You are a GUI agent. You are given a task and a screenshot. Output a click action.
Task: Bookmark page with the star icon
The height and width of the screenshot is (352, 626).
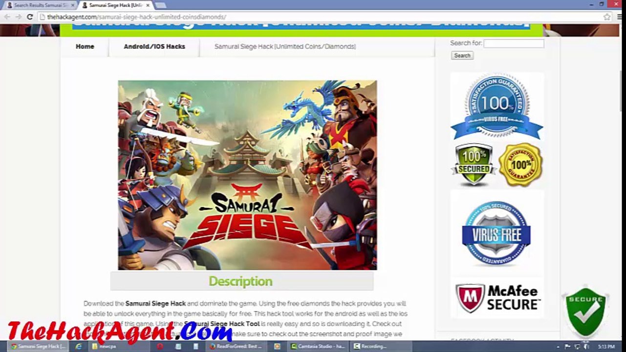click(607, 17)
